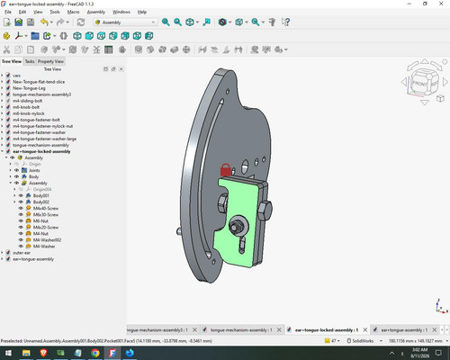This screenshot has width=450, height=360.
Task: Toggle visibility eye of Body002
Action: point(21,202)
